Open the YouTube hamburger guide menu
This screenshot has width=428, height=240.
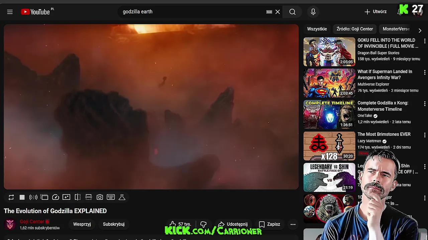tap(10, 12)
